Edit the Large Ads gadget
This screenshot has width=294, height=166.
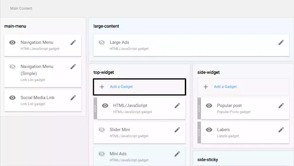click(x=281, y=42)
